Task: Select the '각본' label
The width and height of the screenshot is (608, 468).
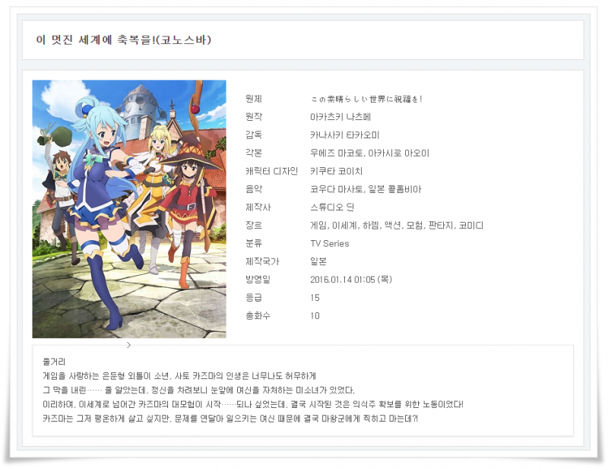Action: [254, 153]
